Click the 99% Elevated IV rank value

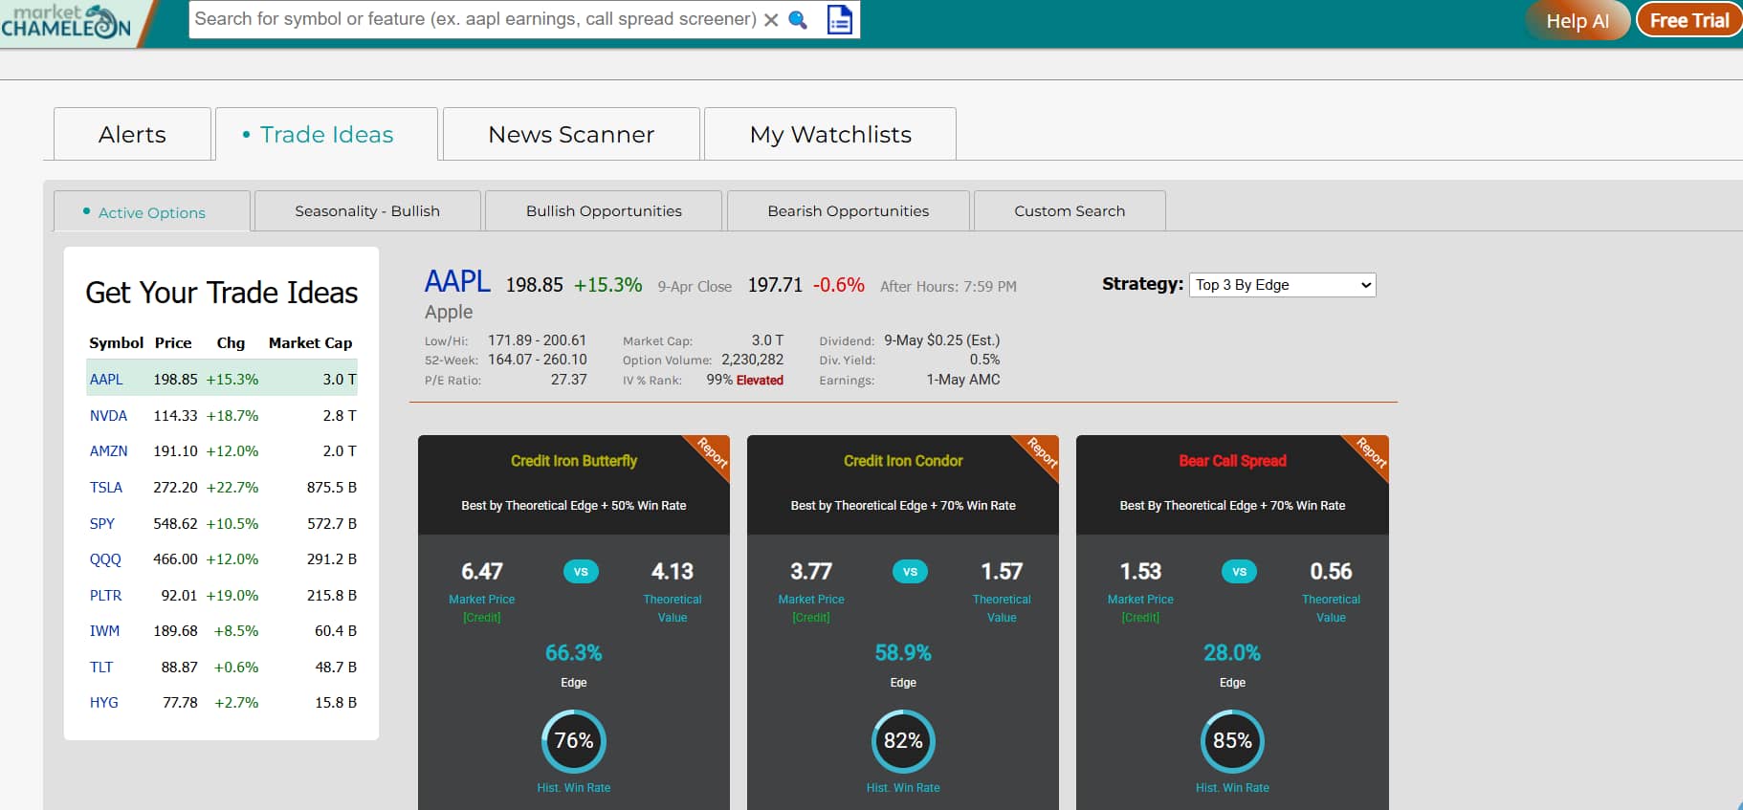click(x=744, y=380)
